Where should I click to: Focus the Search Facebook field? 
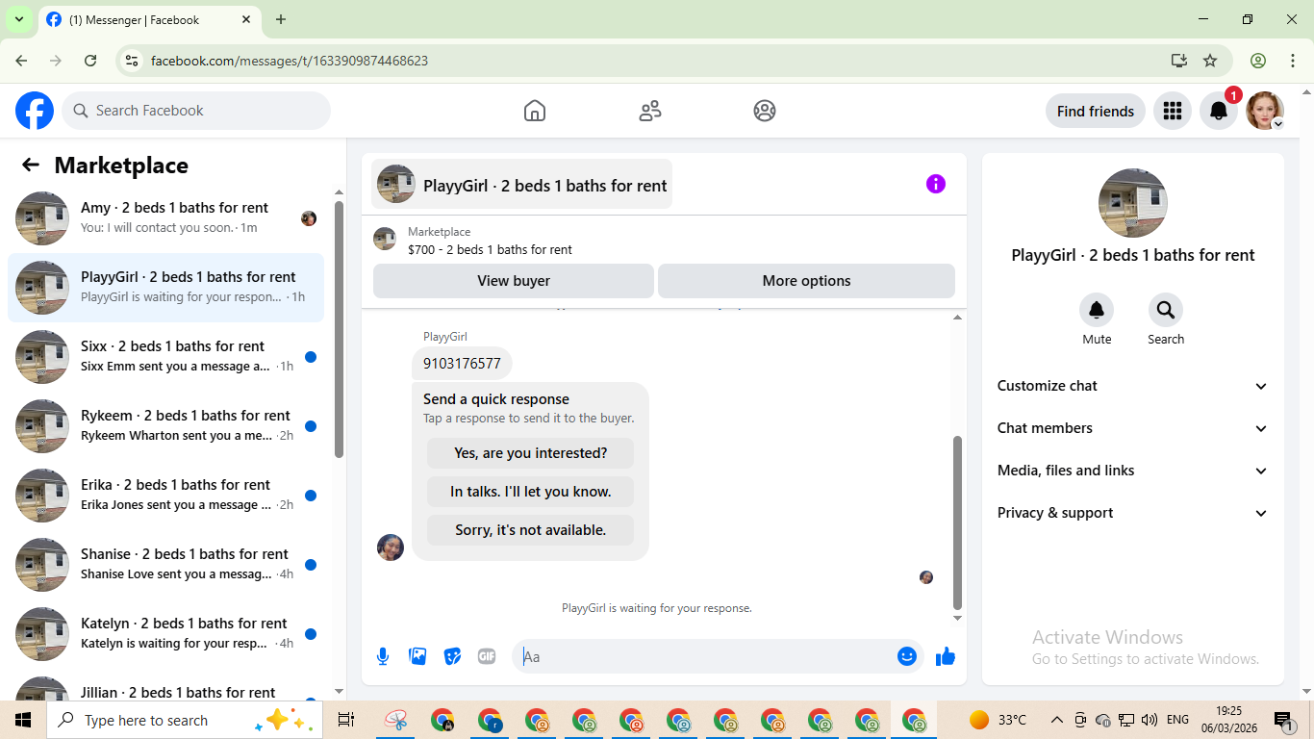[x=196, y=111]
